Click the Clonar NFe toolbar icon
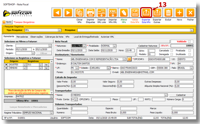 (x=79, y=13)
